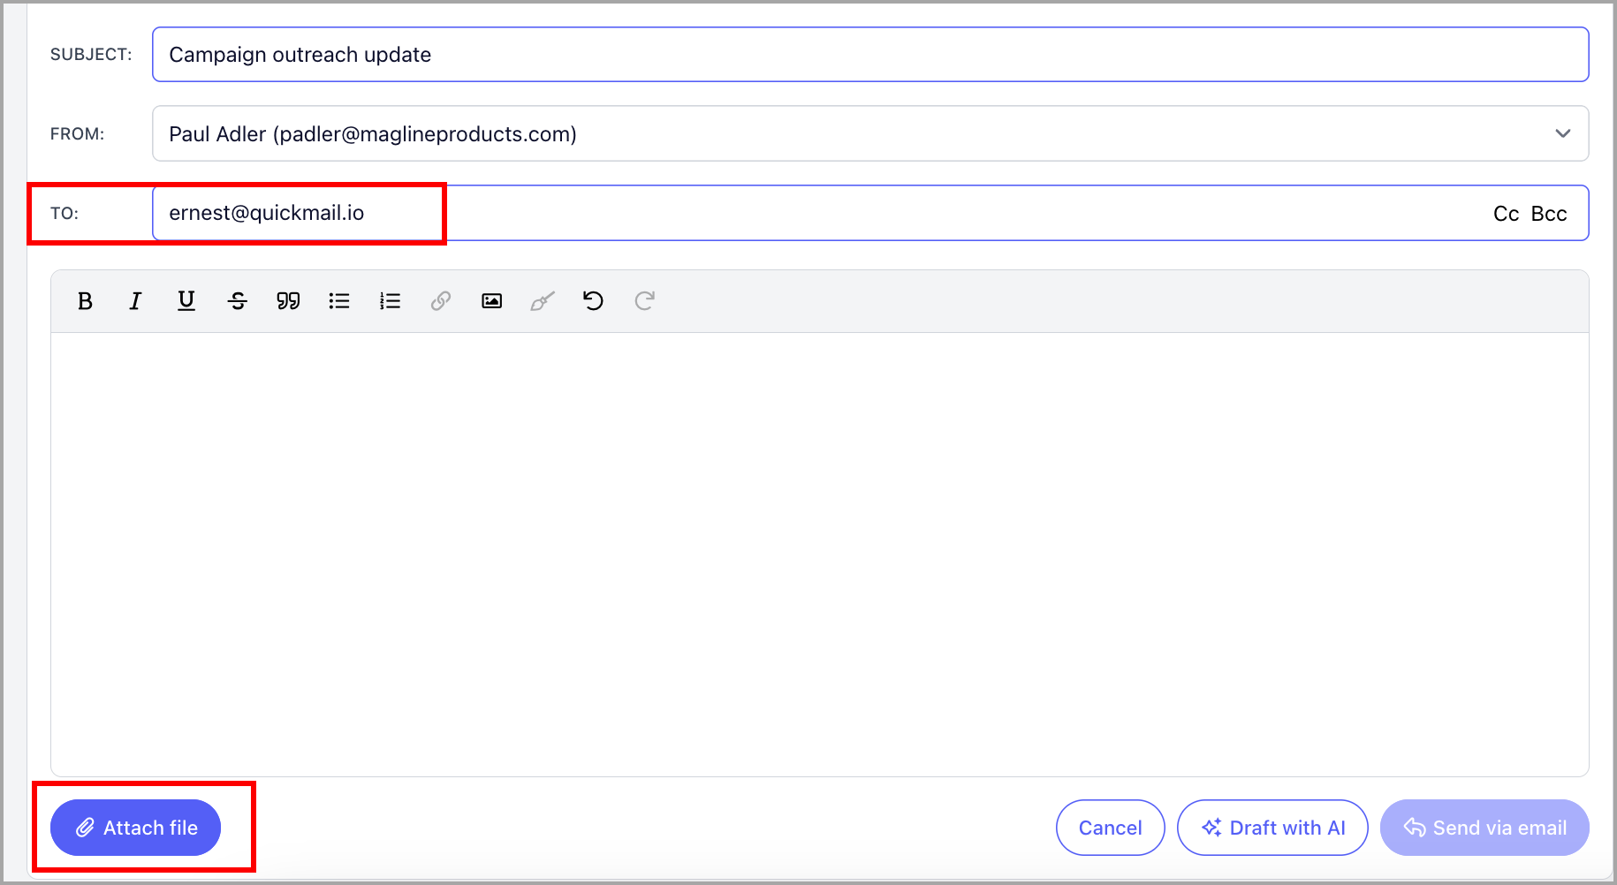1617x885 pixels.
Task: Click the Attach file button
Action: point(135,828)
